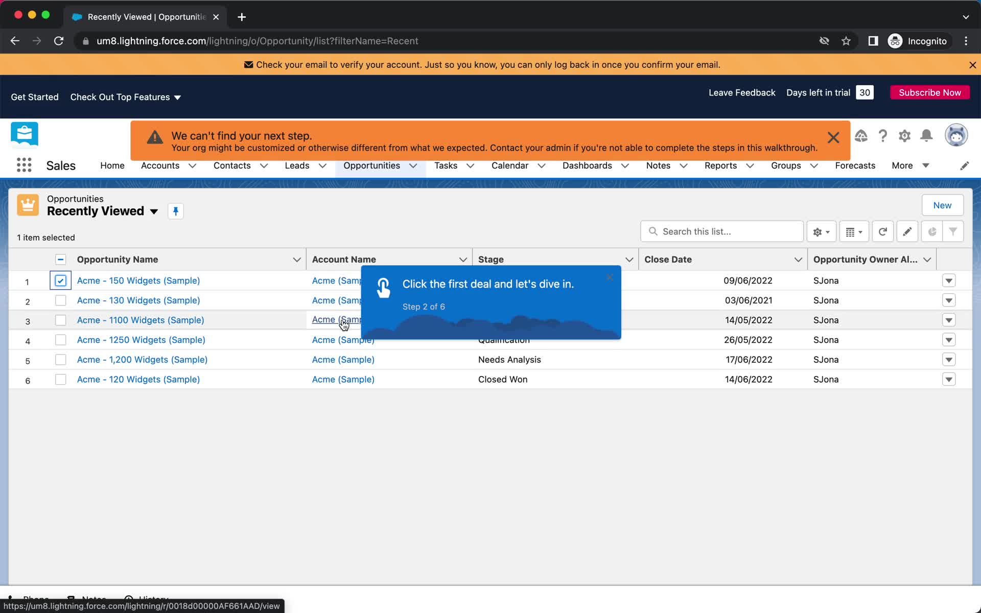Viewport: 981px width, 613px height.
Task: Open the Tasks tab
Action: (446, 166)
